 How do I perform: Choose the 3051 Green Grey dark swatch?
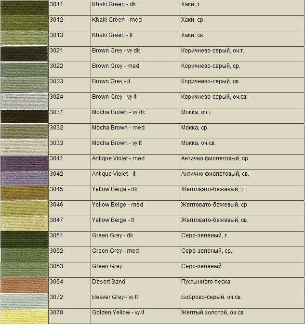pos(24,239)
